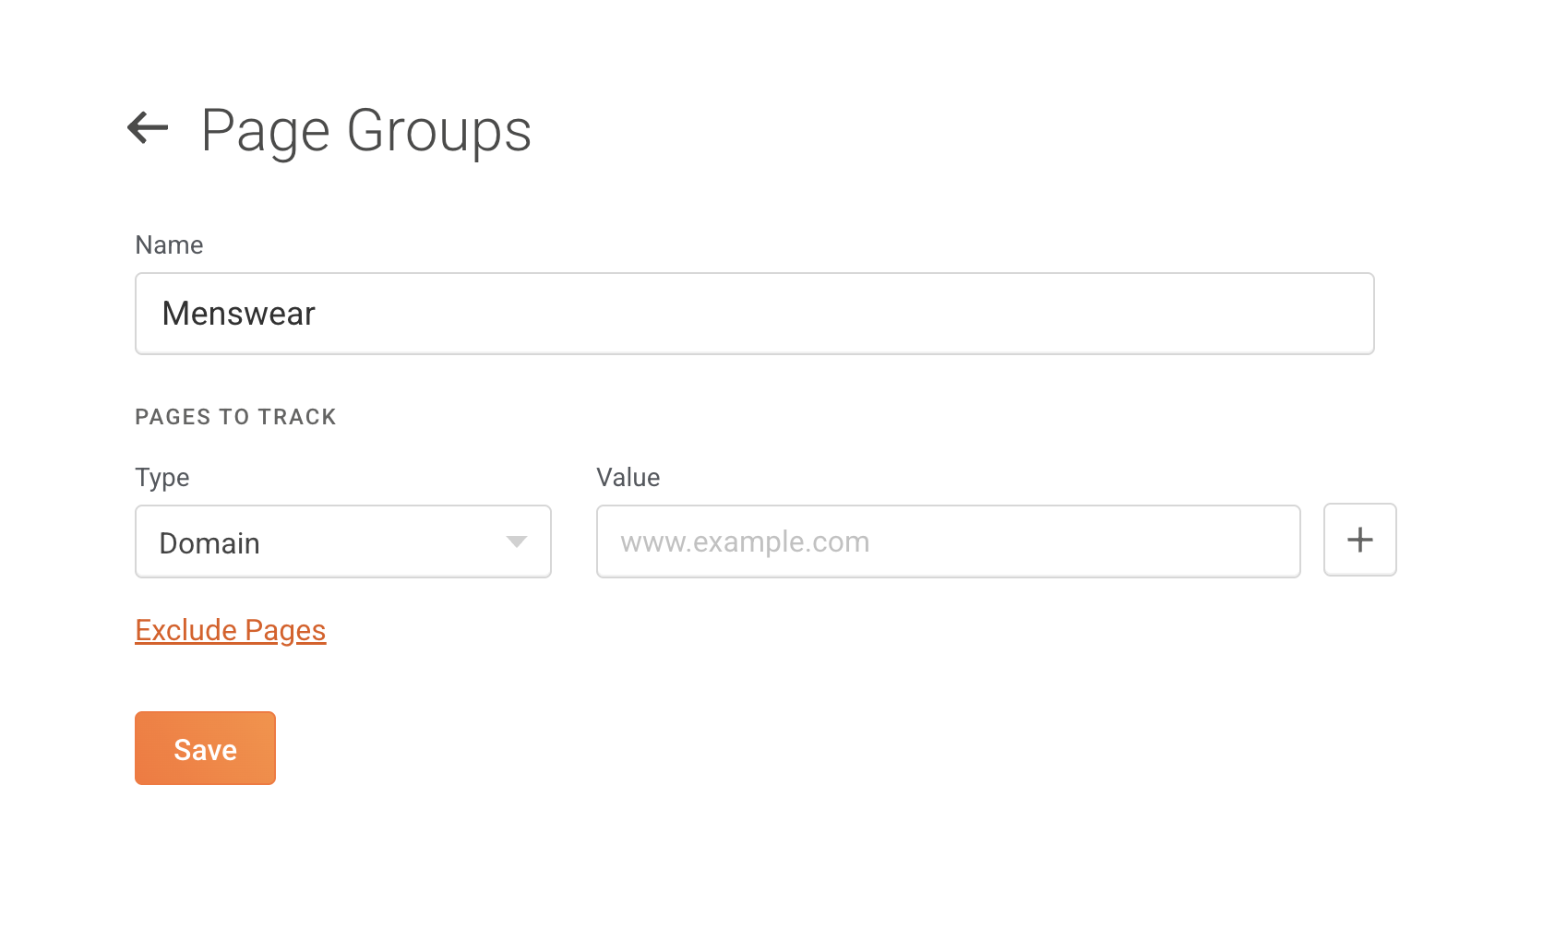Open the Exclude Pages link
The image size is (1567, 928).
click(231, 630)
